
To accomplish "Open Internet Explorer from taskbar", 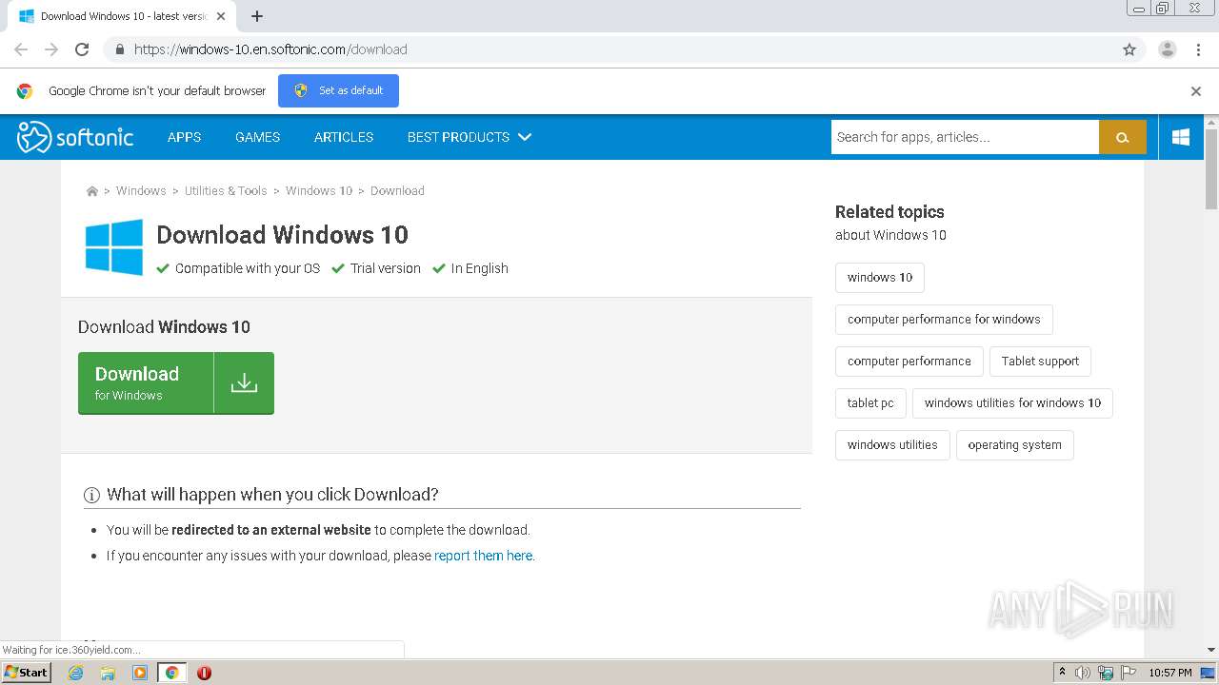I will pos(75,673).
